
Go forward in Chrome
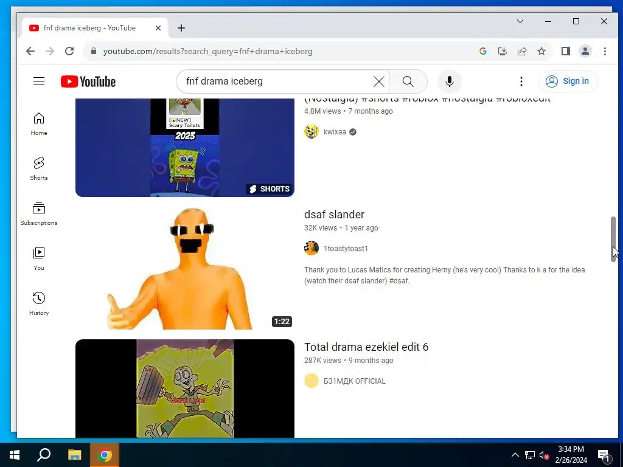click(x=50, y=51)
